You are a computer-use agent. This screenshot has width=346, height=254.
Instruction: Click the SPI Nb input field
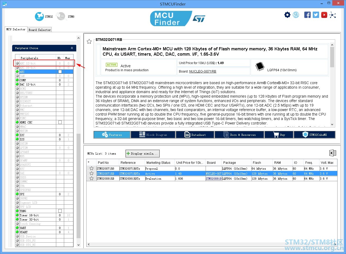tap(60, 194)
